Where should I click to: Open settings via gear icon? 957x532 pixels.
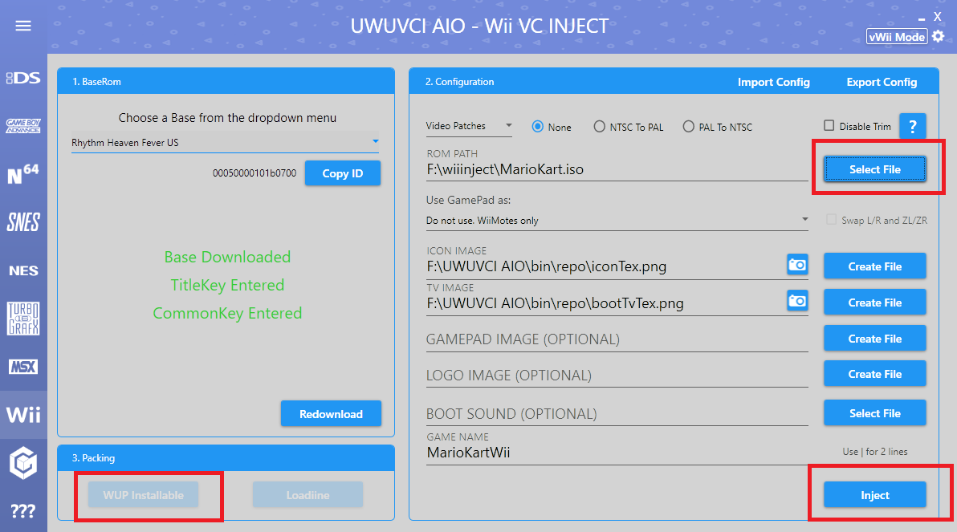(938, 37)
